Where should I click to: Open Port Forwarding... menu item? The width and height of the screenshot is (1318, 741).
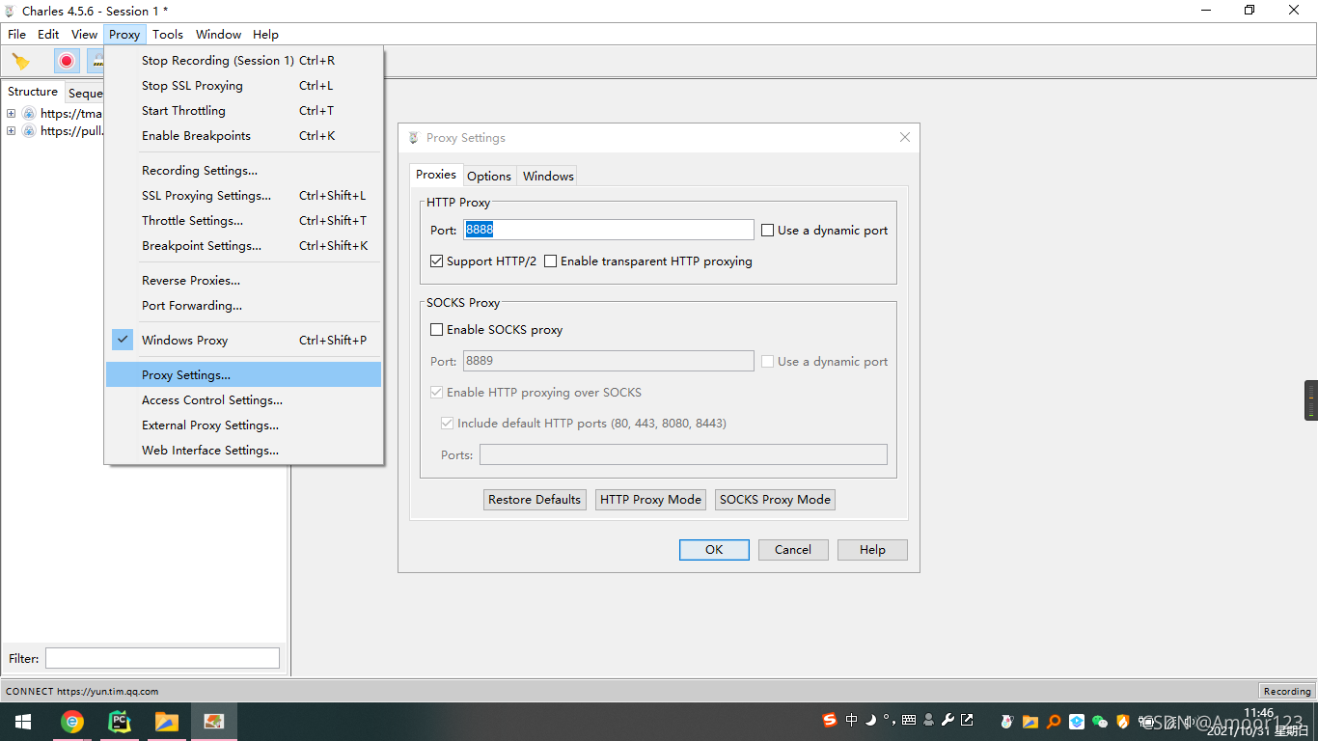click(x=243, y=306)
